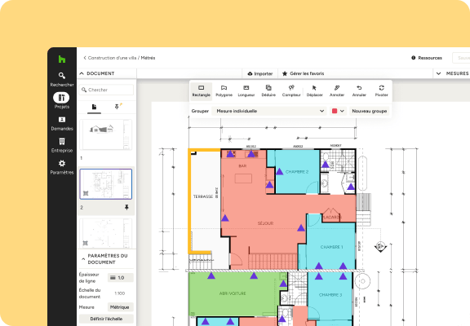Screen dimensions: 470x326
Task: Pick the Déplacer cursor tool
Action: [314, 91]
